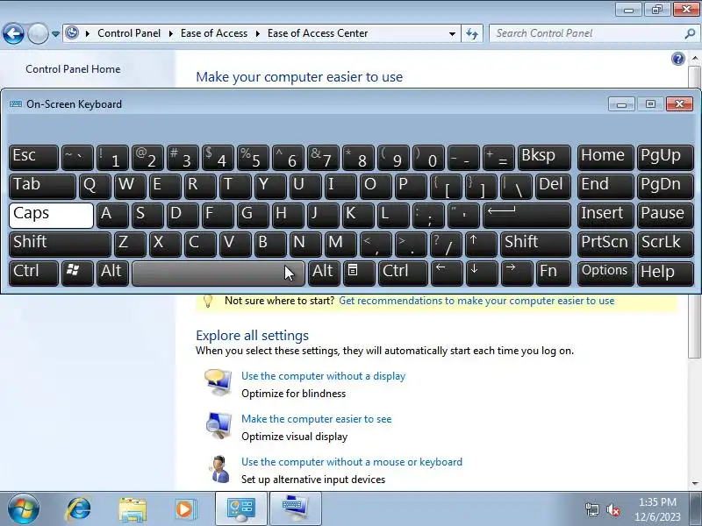The image size is (702, 526).
Task: Open Control Panel Home link
Action: click(73, 69)
